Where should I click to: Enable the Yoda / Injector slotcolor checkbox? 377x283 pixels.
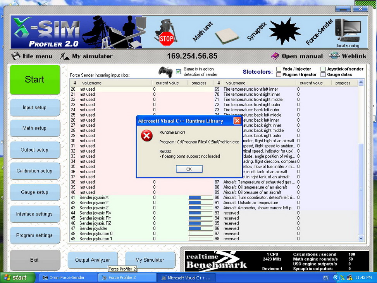click(x=279, y=69)
